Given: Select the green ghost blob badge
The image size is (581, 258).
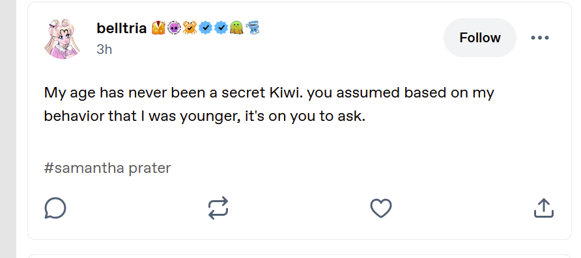Looking at the screenshot, I should [x=236, y=28].
